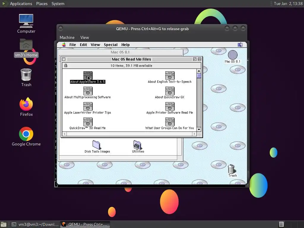Click the Google Chrome desktop icon

[x=26, y=134]
